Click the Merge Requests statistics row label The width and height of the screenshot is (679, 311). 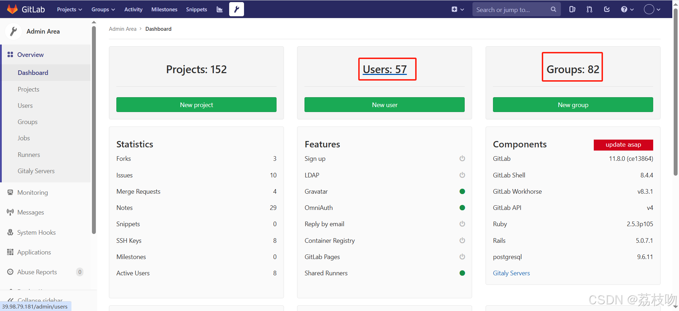(138, 191)
